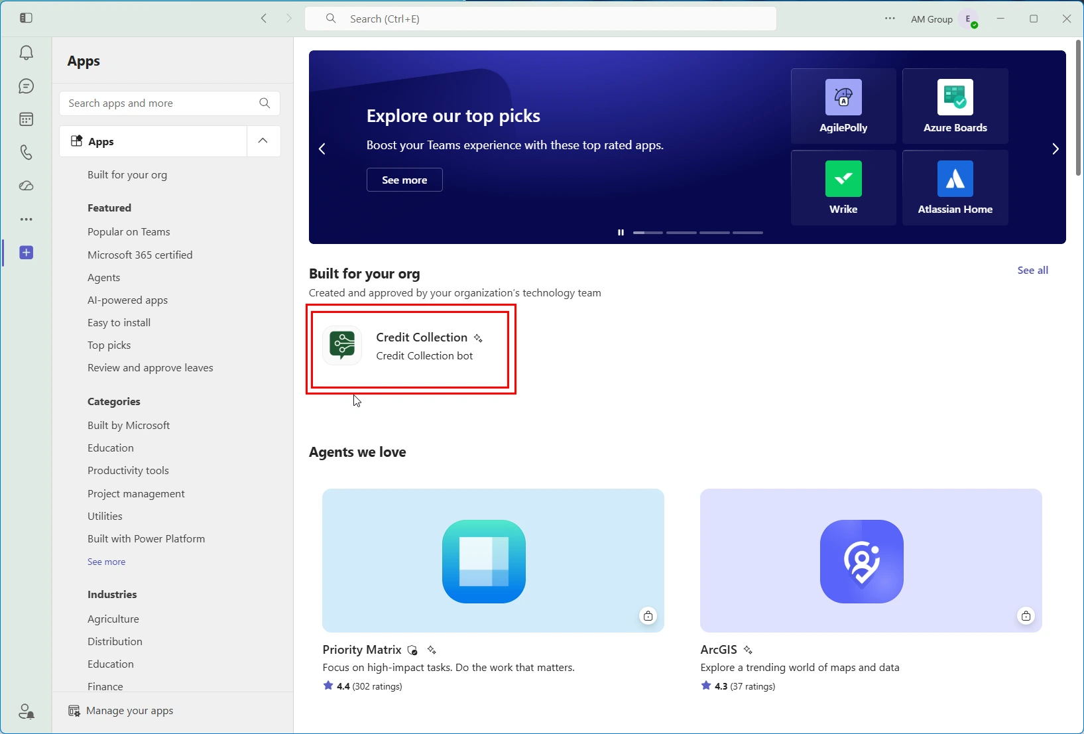This screenshot has height=734, width=1084.
Task: Click the vertical scrollbar of the apps page
Action: click(x=1078, y=108)
